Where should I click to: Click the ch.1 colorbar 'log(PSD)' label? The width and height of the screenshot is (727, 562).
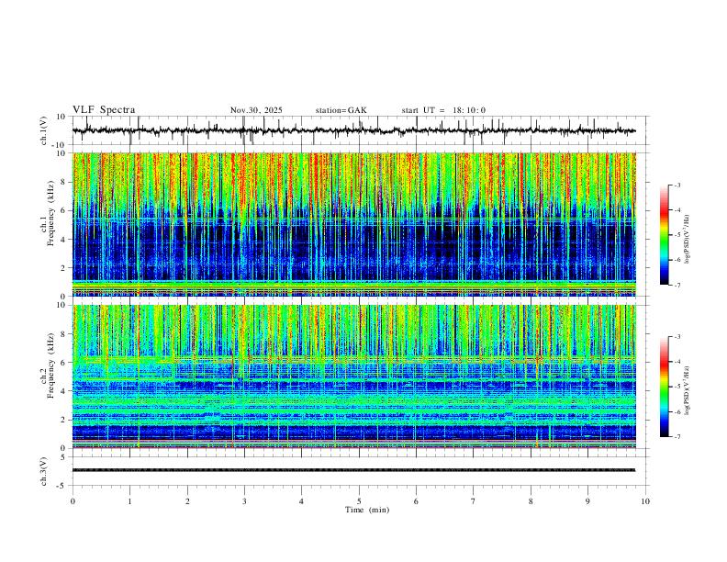[687, 240]
